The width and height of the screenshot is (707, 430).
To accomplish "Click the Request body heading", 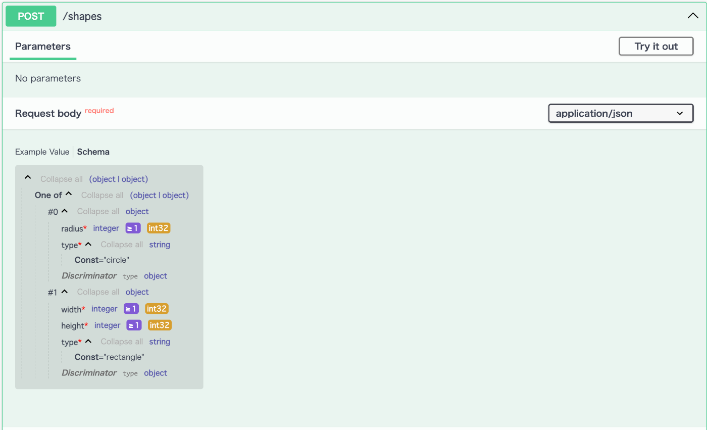I will (48, 114).
